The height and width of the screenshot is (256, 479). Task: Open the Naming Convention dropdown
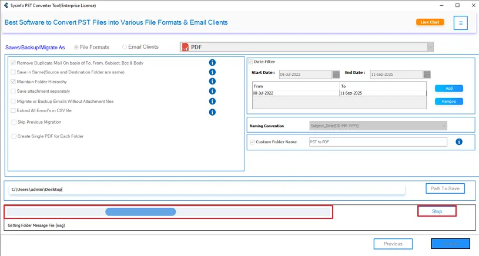point(443,126)
